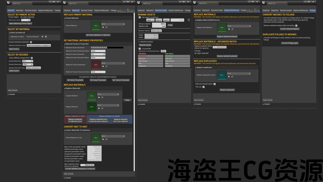Screen dimensions: 323x182
Task: Add element to Materials to Select array
Action: click(x=42, y=37)
